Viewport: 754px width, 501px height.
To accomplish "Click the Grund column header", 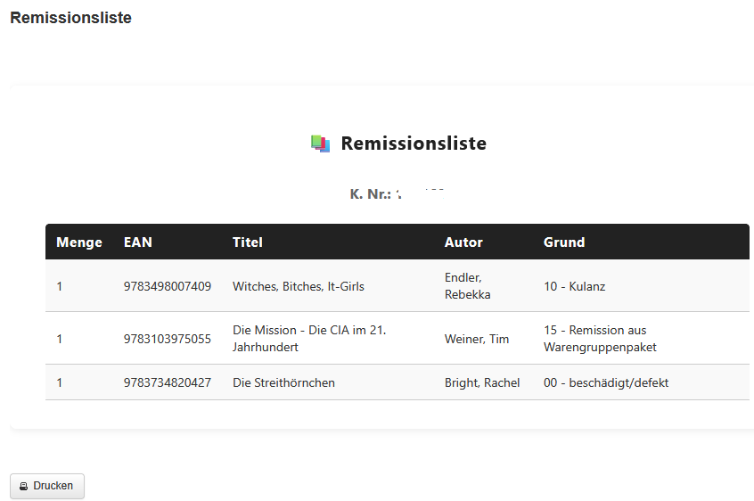I will [x=564, y=242].
